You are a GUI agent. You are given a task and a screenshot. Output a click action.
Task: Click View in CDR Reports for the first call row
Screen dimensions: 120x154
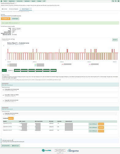point(93,124)
